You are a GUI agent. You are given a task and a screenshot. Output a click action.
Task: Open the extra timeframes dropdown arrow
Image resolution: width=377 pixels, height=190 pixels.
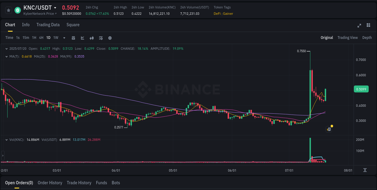click(x=64, y=38)
